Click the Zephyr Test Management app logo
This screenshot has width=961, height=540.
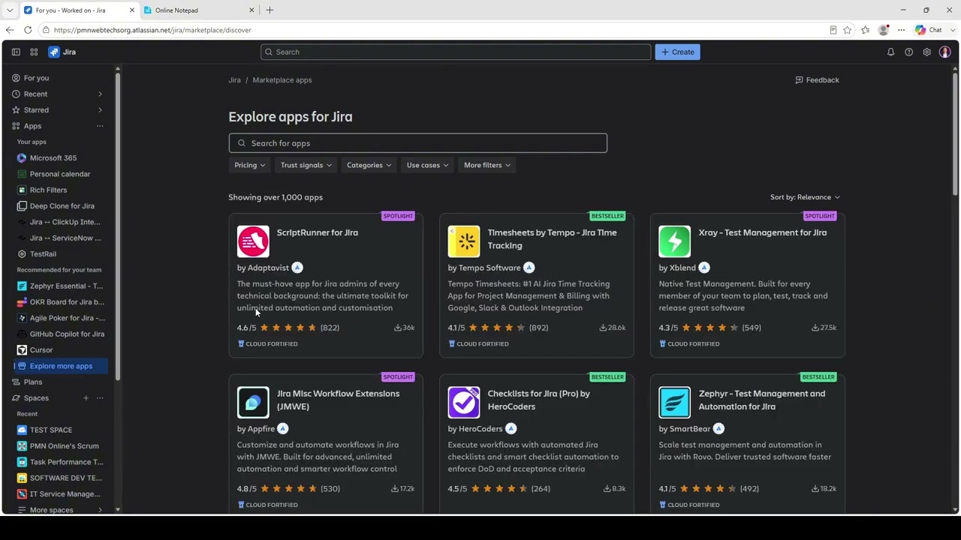coord(675,402)
